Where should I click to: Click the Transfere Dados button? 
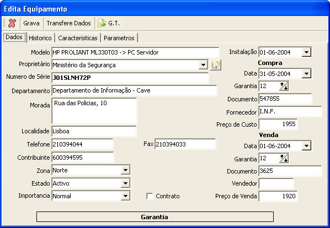pyautogui.click(x=68, y=23)
